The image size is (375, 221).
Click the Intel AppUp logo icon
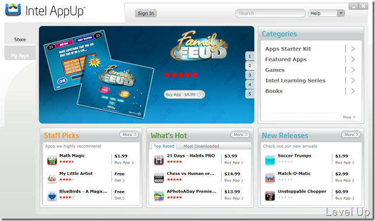pos(13,10)
